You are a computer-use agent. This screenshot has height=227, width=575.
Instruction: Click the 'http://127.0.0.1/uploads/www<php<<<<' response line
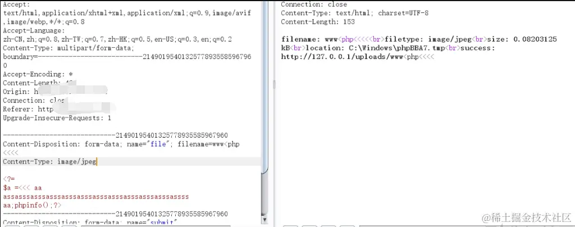click(358, 57)
